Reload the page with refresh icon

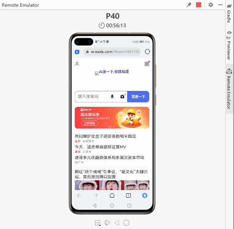[147, 52]
